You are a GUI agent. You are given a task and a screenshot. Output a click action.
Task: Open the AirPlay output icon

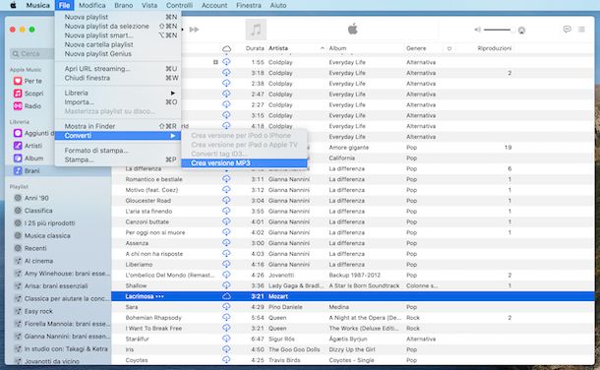coord(521,31)
